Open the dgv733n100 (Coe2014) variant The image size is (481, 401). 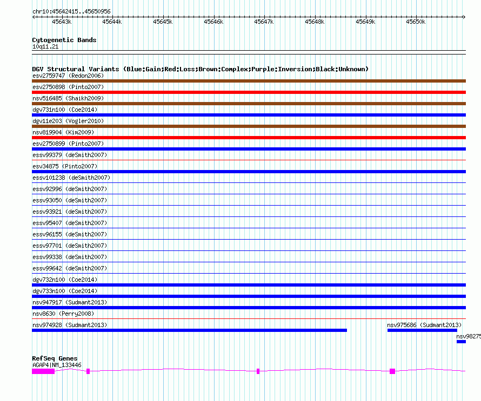(65, 291)
